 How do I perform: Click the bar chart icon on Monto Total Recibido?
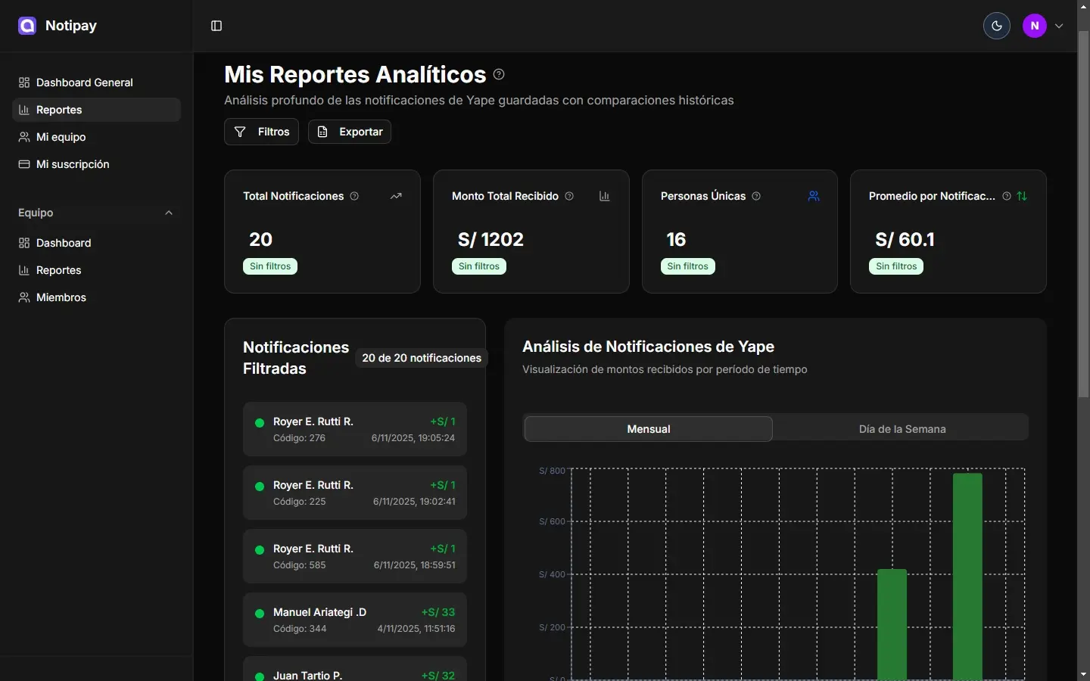(x=604, y=196)
